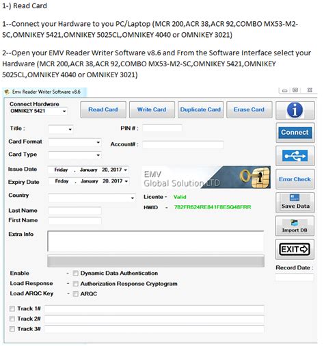Click the Duplicate Card button
The height and width of the screenshot is (346, 324).
(200, 109)
